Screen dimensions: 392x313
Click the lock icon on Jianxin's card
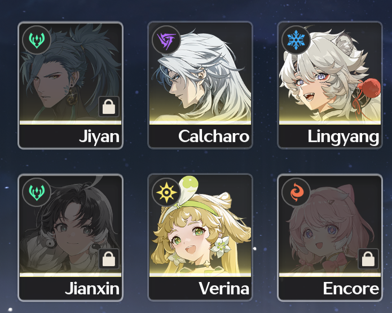click(109, 259)
